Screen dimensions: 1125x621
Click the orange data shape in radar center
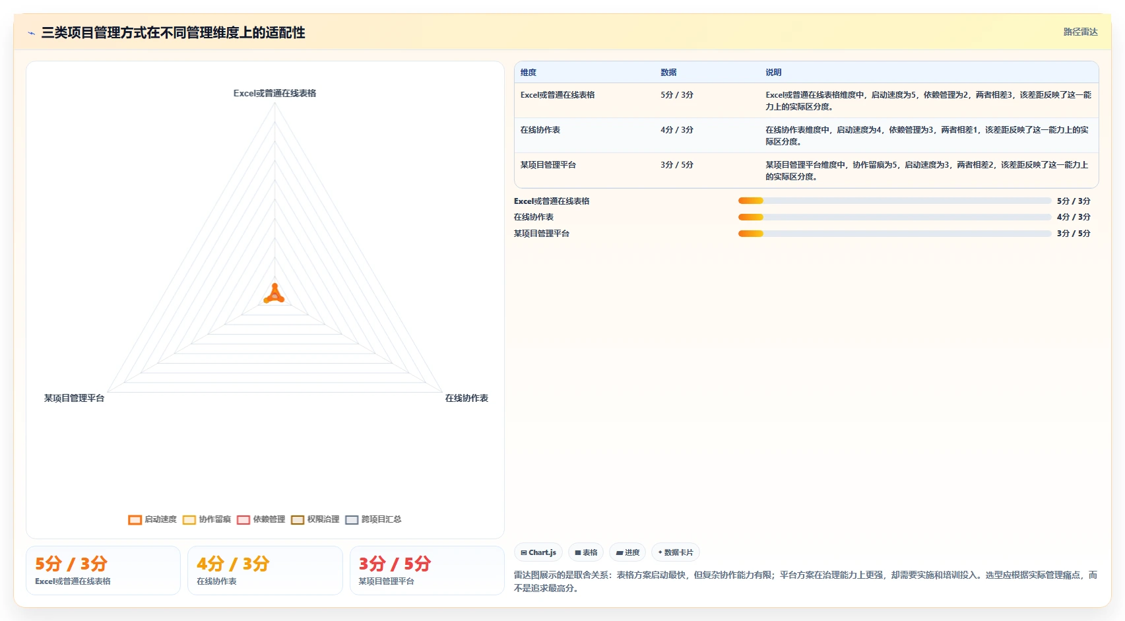tap(274, 294)
